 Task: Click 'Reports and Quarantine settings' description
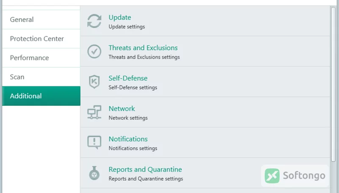(x=146, y=179)
